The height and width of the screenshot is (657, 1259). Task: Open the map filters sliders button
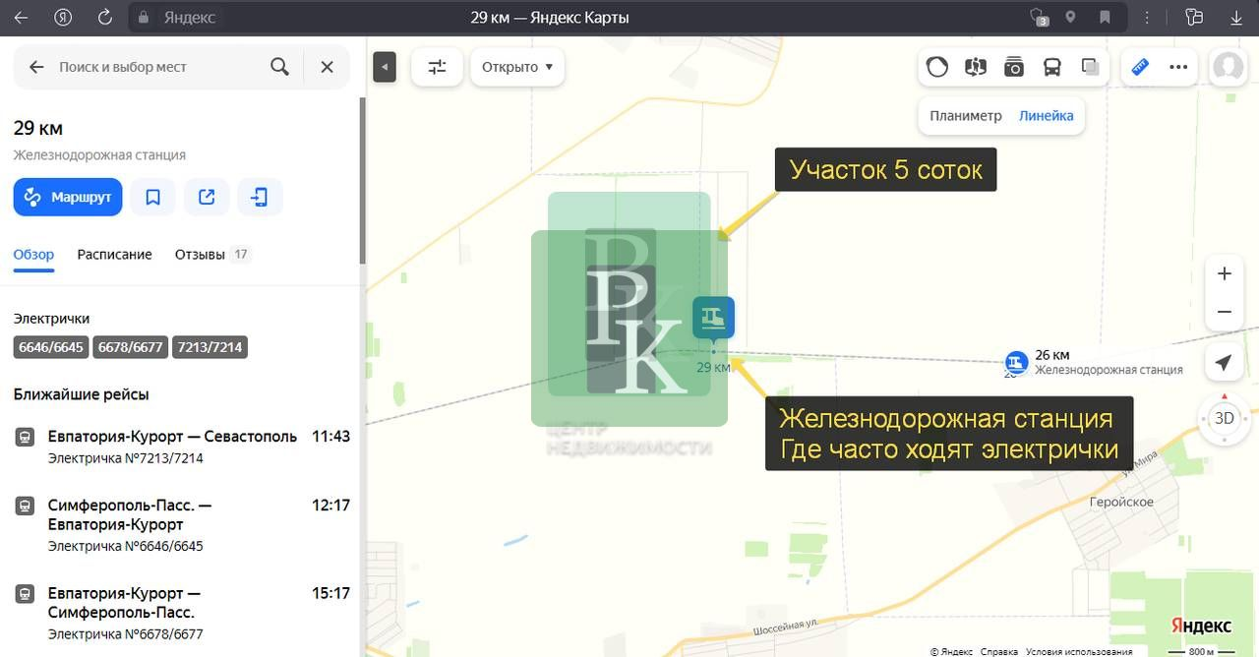pos(437,67)
